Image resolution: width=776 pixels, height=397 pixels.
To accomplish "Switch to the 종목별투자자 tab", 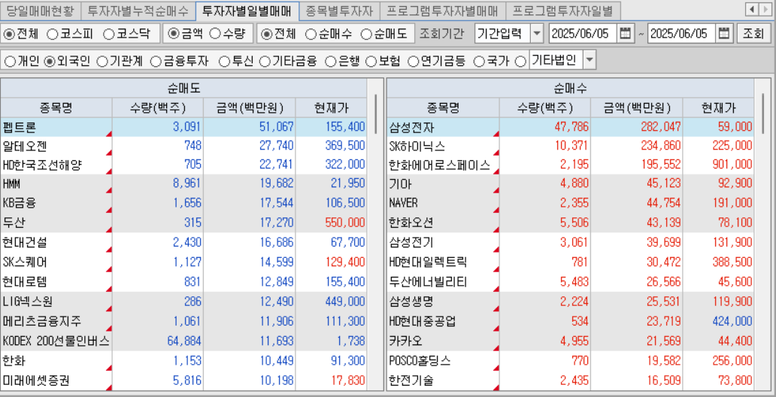I will [x=339, y=10].
